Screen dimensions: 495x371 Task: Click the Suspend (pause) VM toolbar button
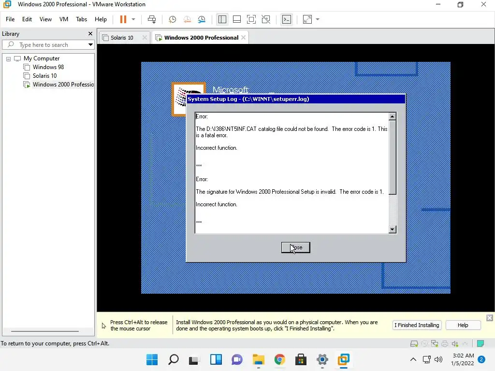point(123,19)
